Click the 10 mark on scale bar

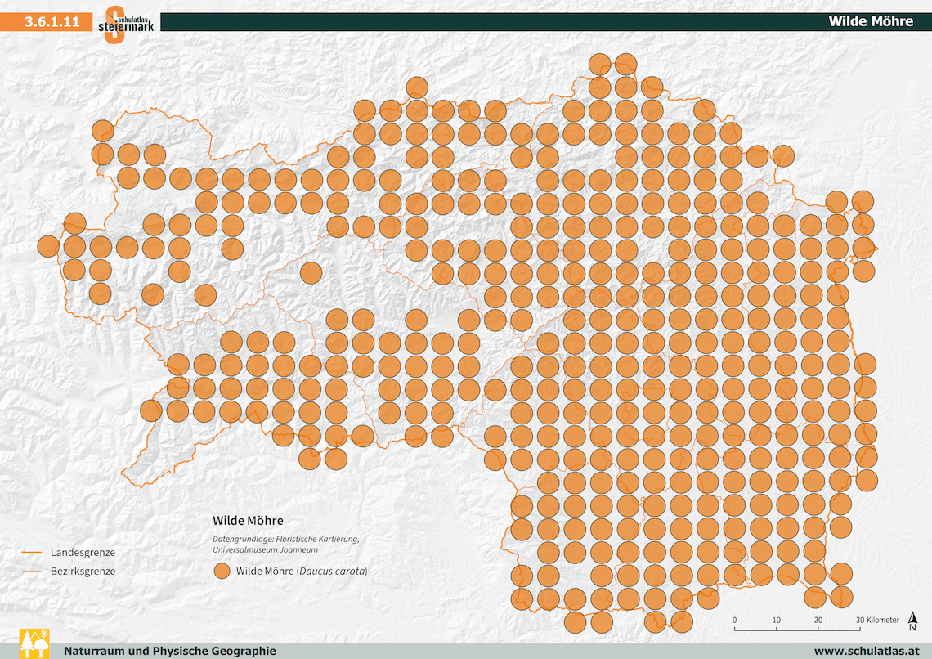click(776, 620)
